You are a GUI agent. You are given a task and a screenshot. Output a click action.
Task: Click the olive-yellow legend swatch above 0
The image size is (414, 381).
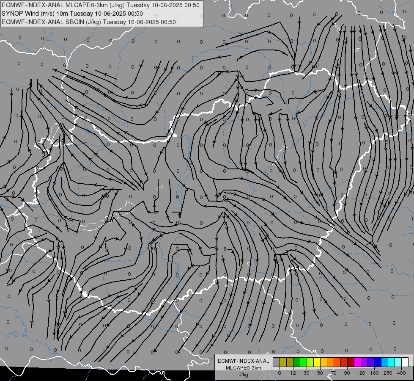point(283,362)
